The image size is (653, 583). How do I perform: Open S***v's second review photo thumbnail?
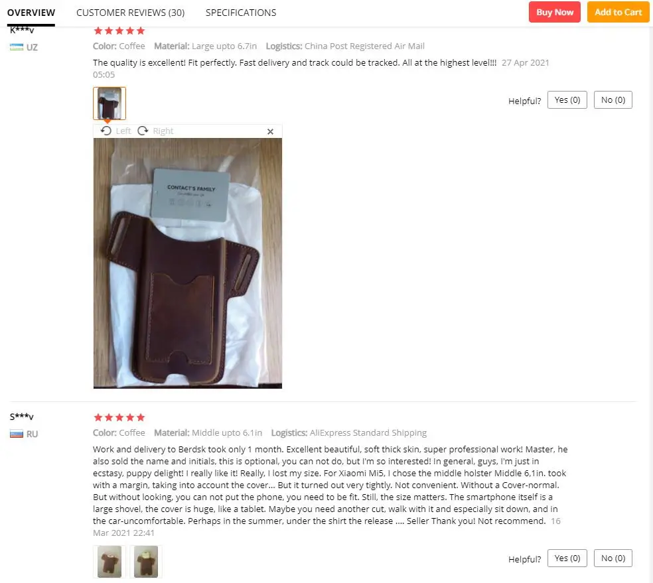click(x=146, y=562)
